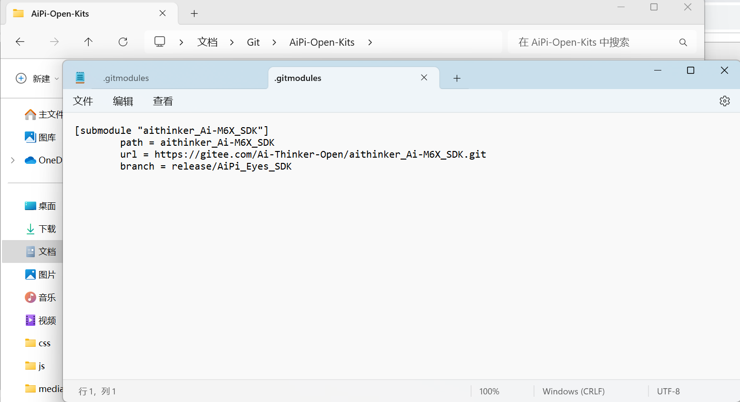Open 视频 Videos in Explorer sidebar
The width and height of the screenshot is (740, 402).
tap(41, 320)
